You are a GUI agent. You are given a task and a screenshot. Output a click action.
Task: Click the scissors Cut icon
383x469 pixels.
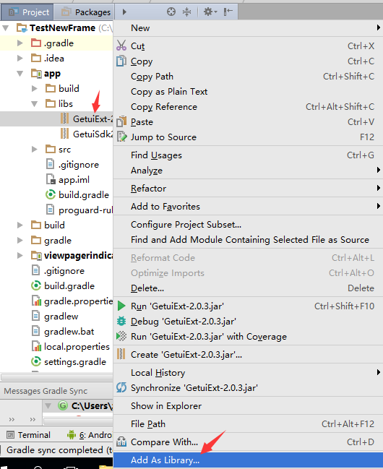[121, 46]
